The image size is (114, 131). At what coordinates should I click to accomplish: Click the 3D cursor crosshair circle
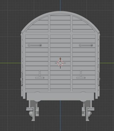pos(60,63)
